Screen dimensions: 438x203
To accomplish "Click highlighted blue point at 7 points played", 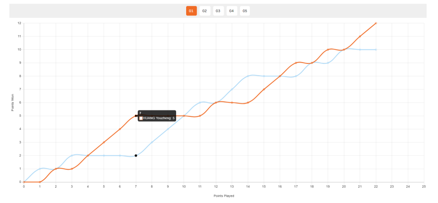I will click(x=136, y=156).
